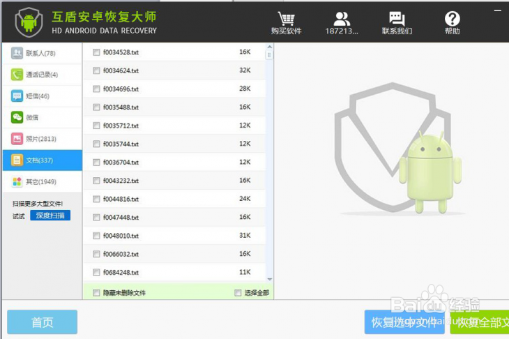
Task: Select the contacts icon in sidebar
Action: [x=17, y=53]
